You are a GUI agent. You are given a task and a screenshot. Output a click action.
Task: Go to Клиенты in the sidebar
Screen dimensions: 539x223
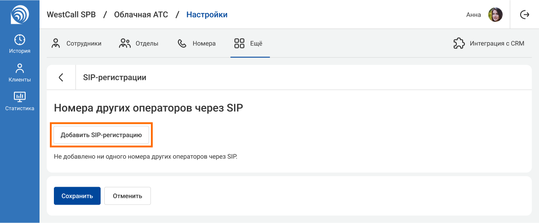tap(19, 73)
